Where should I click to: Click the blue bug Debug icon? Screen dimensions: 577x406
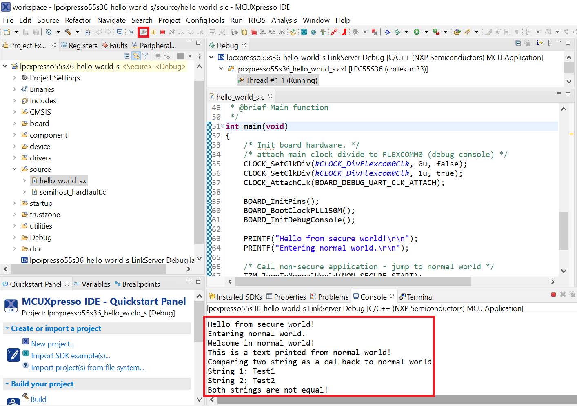click(387, 32)
